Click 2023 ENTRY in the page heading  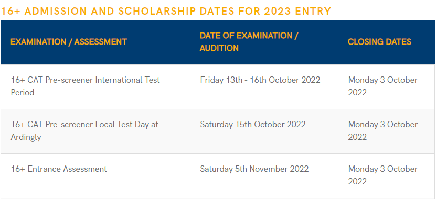coord(297,12)
